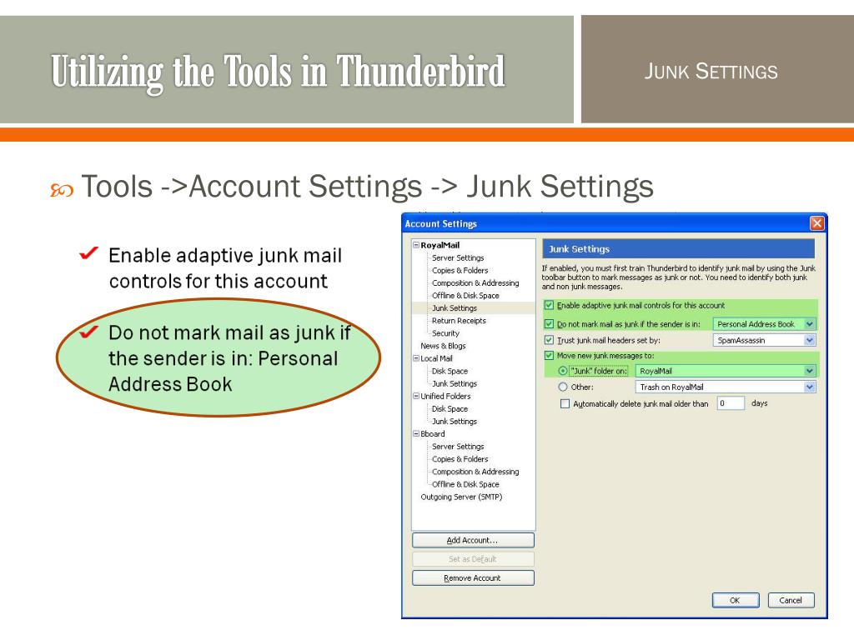Select Junk Settings under Unified Folders
This screenshot has height=640, width=854.
(455, 421)
